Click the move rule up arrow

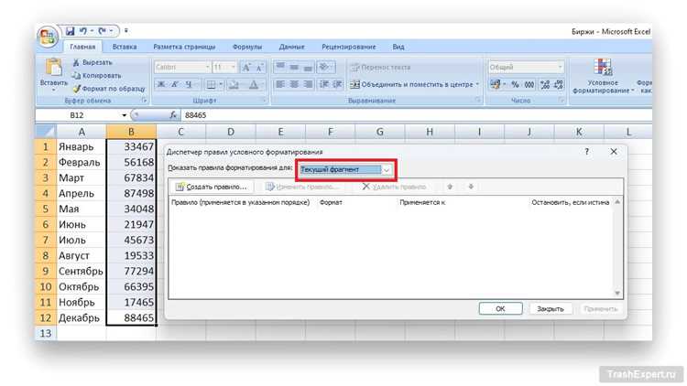click(x=450, y=187)
